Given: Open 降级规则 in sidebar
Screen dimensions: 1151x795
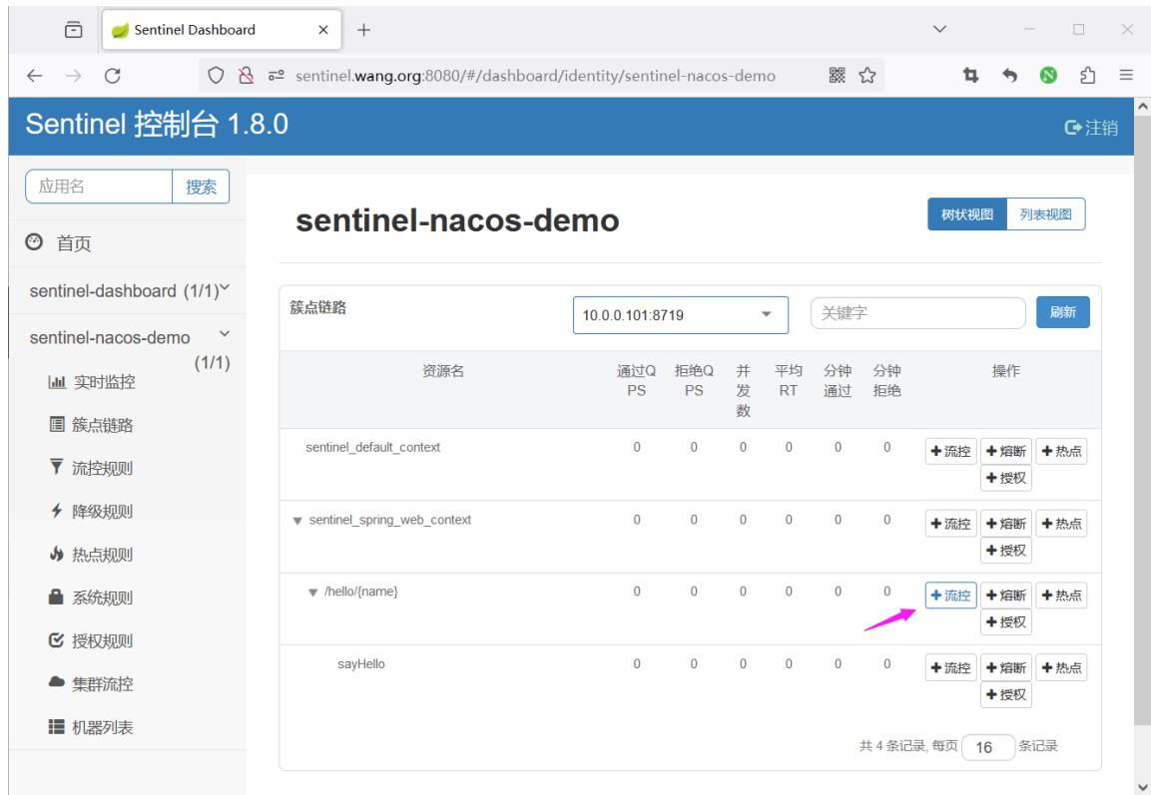Looking at the screenshot, I should 91,511.
